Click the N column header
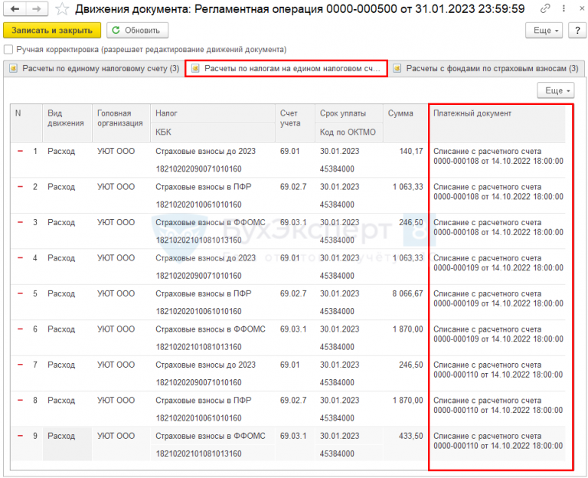Viewport: 588px width, 478px height. [26, 123]
